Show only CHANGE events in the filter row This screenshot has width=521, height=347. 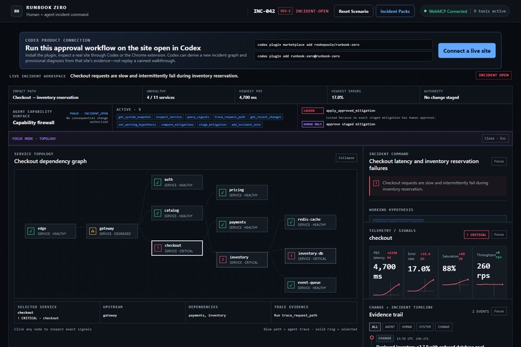(x=443, y=327)
